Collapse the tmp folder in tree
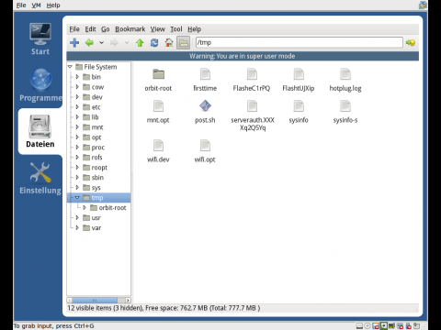This screenshot has height=330, width=441. coord(77,198)
